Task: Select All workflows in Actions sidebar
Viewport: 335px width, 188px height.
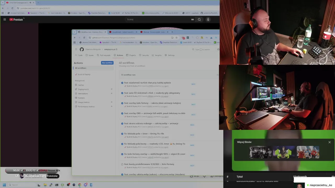Action: [x=93, y=68]
